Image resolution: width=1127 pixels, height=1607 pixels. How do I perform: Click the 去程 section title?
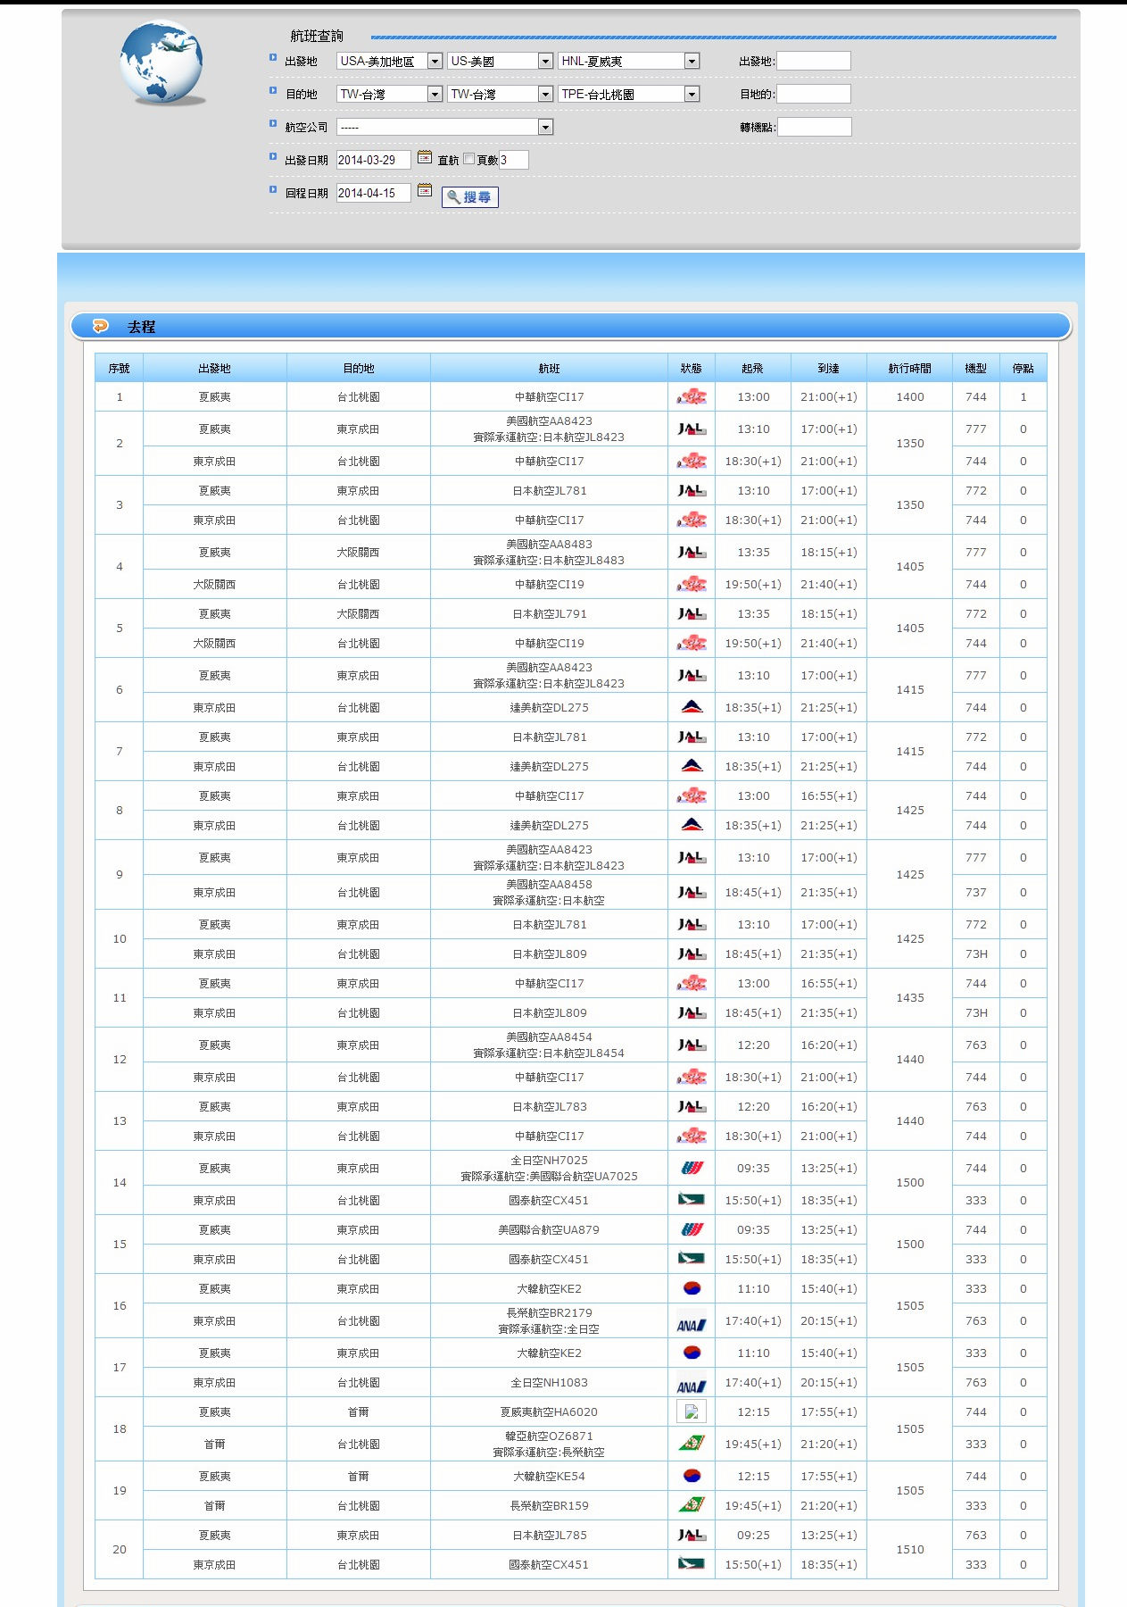(x=141, y=327)
